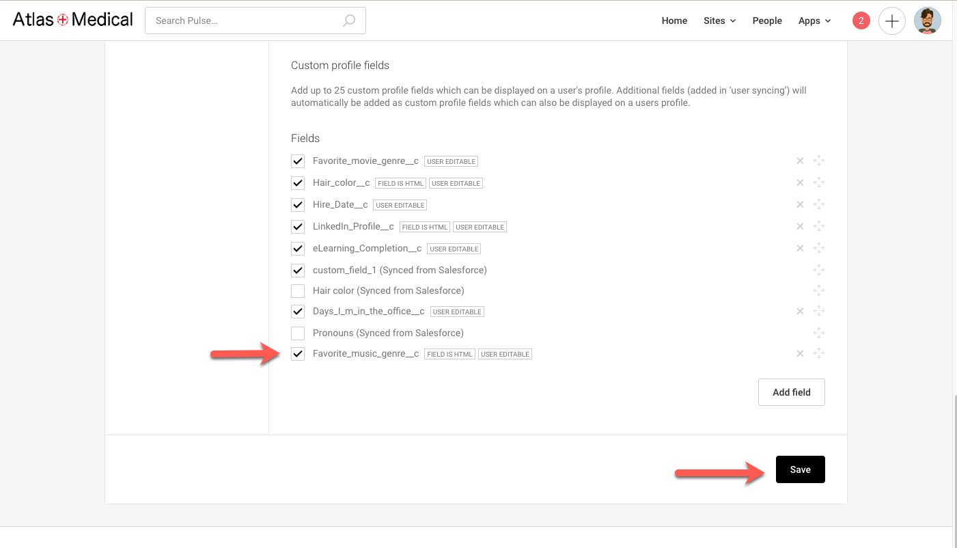
Task: Remove the eLearning_Completion__c field
Action: point(800,249)
